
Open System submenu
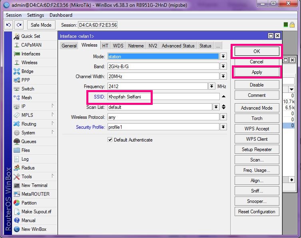pos(34,133)
